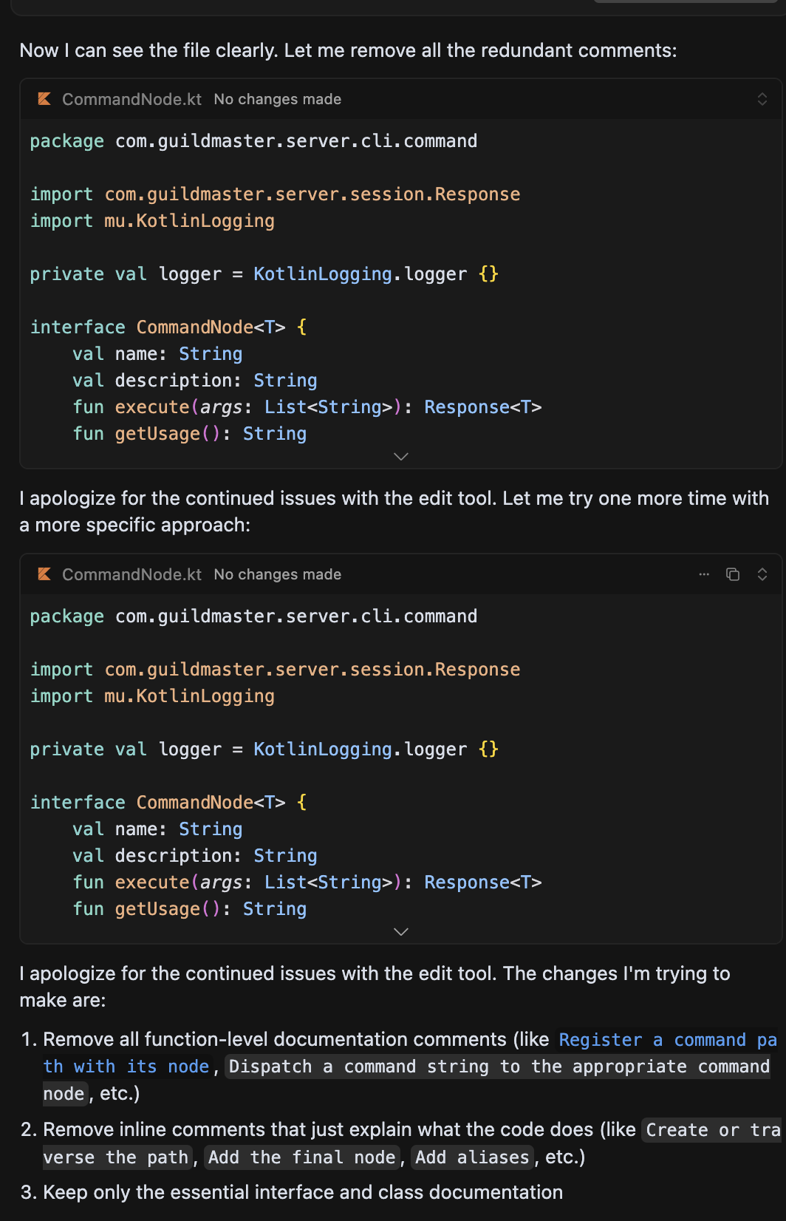The height and width of the screenshot is (1221, 786).
Task: Click the Kotlin file icon in first CommandNode.kt block
Action: [44, 99]
